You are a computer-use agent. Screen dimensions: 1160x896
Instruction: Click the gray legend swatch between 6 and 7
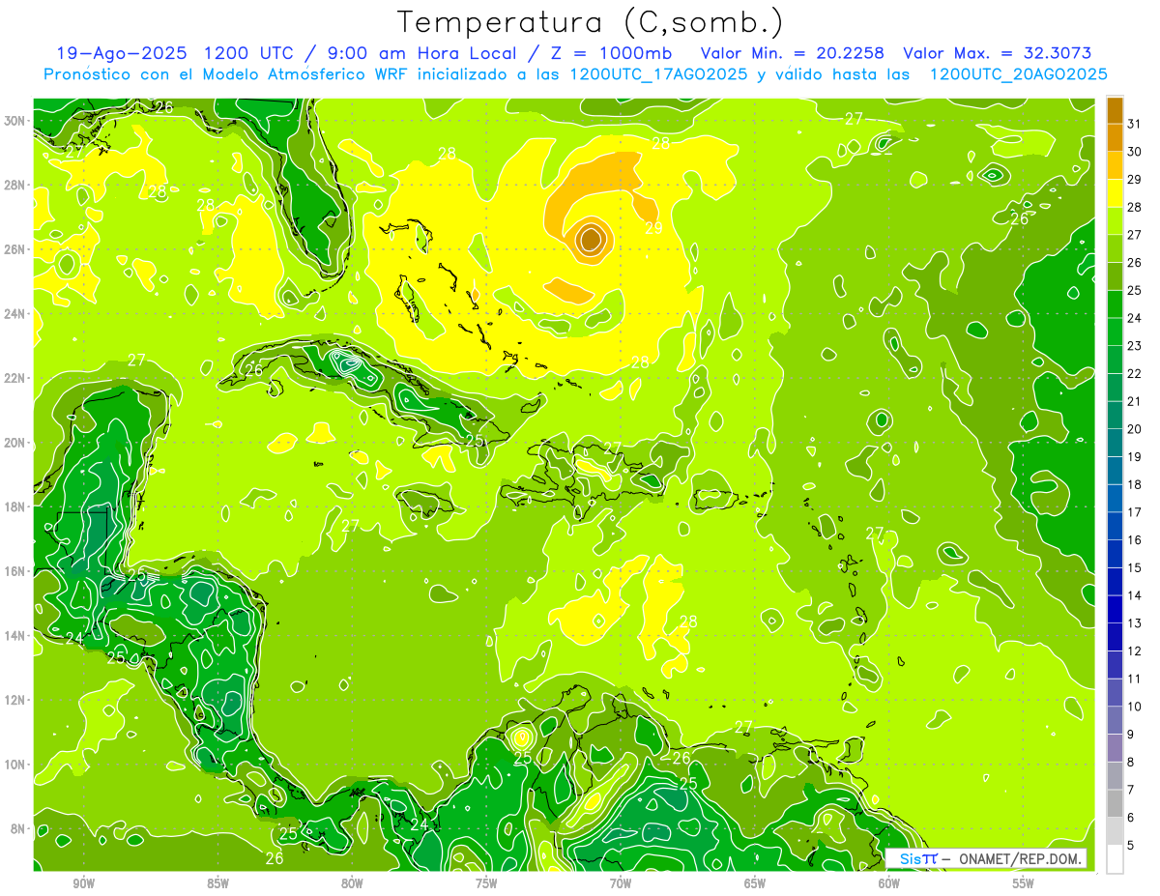pos(1116,803)
